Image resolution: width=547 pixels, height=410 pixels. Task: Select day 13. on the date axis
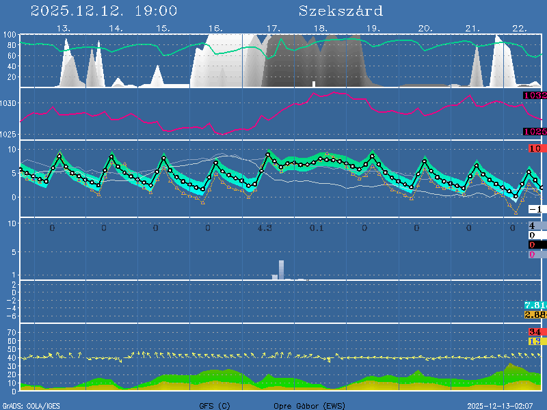(x=64, y=28)
